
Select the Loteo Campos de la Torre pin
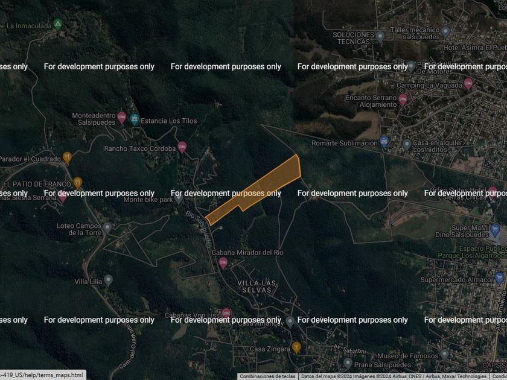click(107, 228)
